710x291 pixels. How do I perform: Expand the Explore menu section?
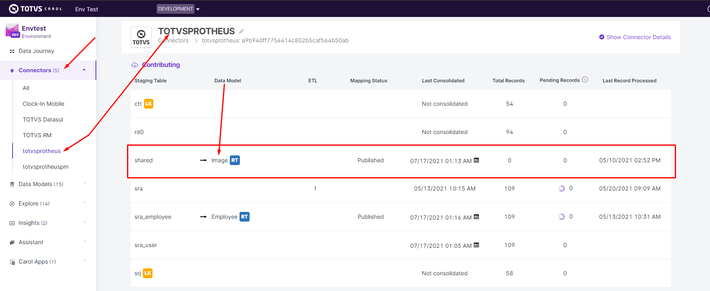85,203
